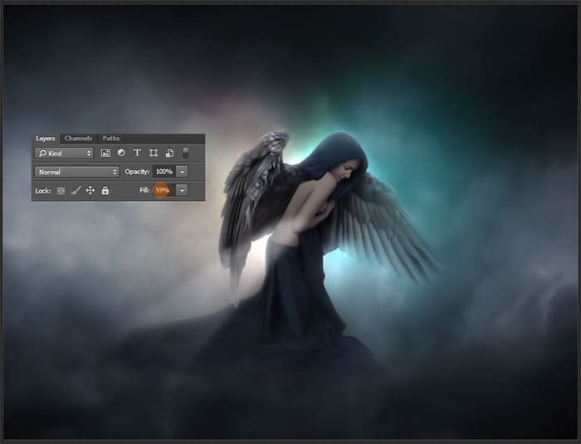The width and height of the screenshot is (581, 444).
Task: Click the Lock label
Action: [43, 191]
